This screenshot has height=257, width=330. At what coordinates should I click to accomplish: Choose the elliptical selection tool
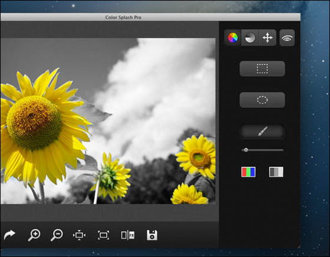click(x=262, y=100)
